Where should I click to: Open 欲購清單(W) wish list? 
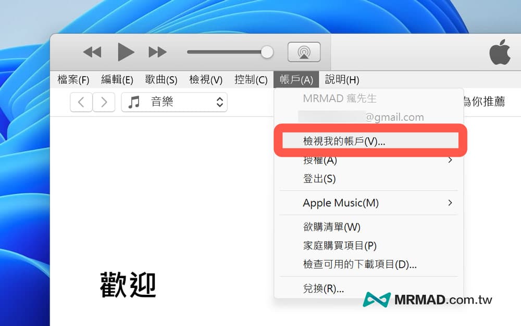coord(369,227)
